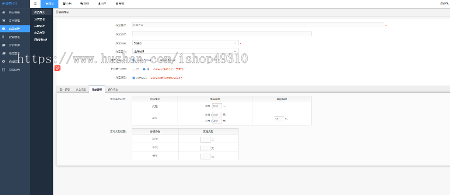Image resolution: width=450 pixels, height=195 pixels.
Task: Open sidebar item with document file icon
Action: coord(15,70)
